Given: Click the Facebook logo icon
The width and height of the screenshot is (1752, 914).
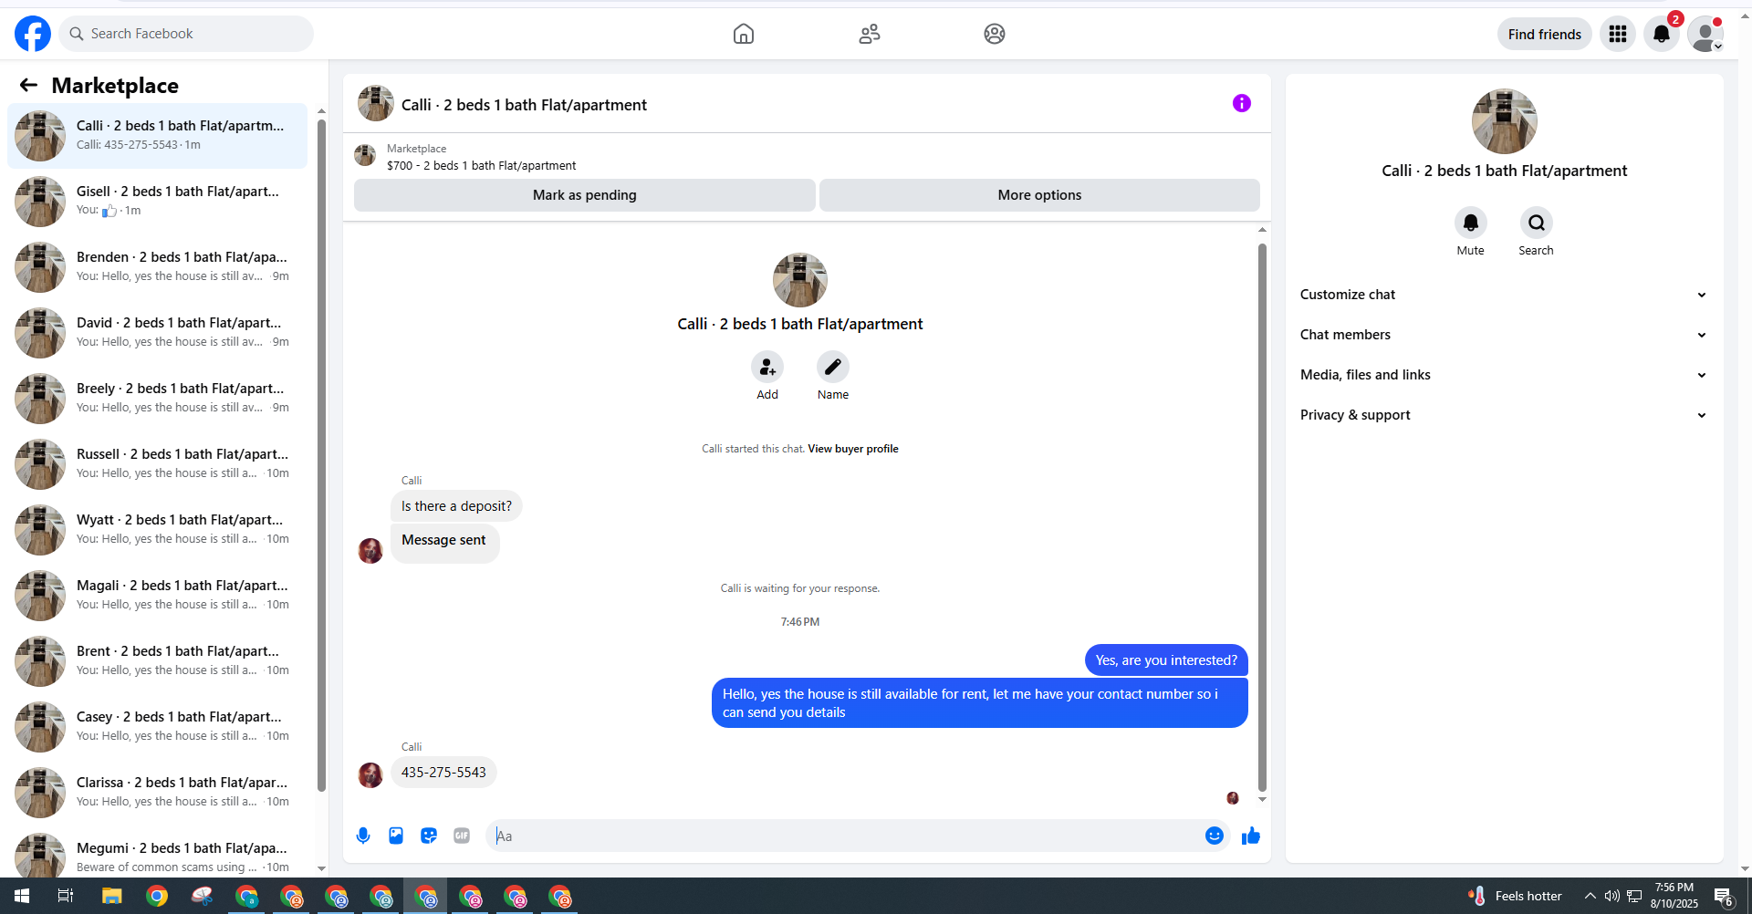Looking at the screenshot, I should (33, 34).
